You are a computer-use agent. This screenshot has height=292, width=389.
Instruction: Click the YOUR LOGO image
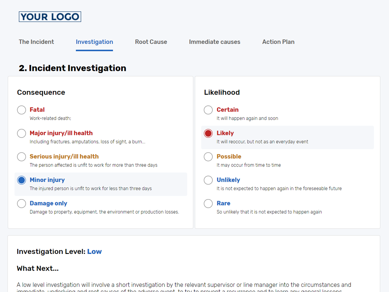point(50,17)
